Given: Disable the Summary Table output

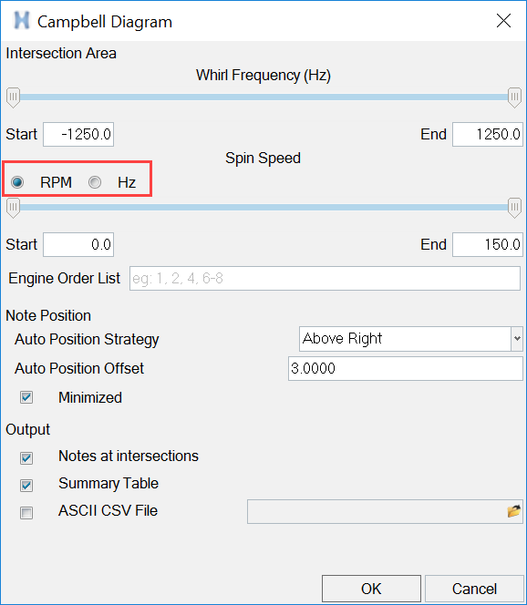Looking at the screenshot, I should 26,486.
